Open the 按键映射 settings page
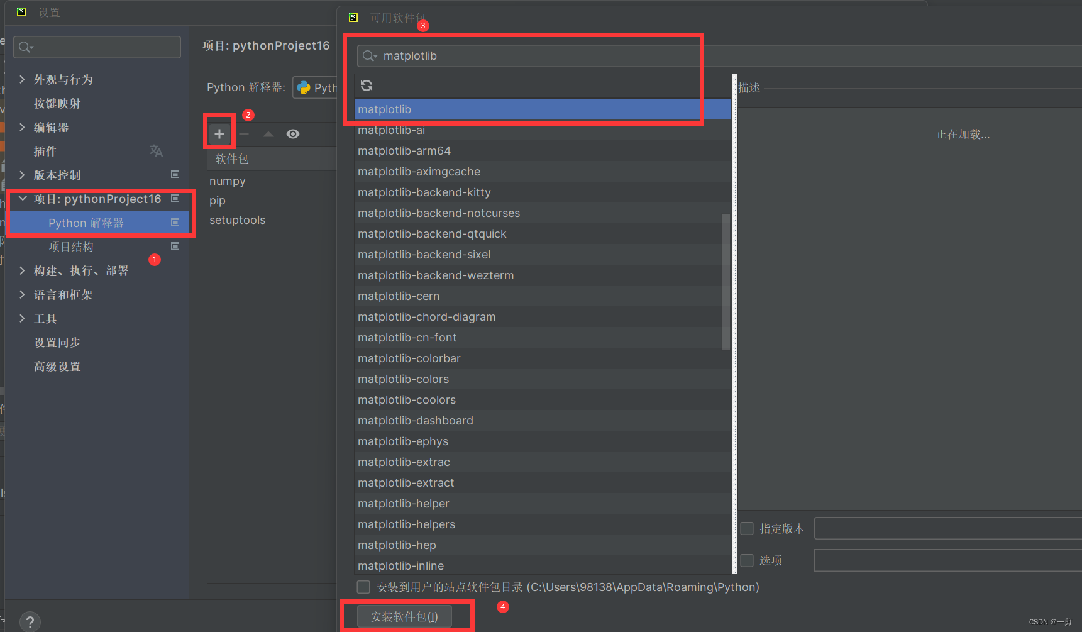This screenshot has width=1082, height=632. (x=58, y=103)
